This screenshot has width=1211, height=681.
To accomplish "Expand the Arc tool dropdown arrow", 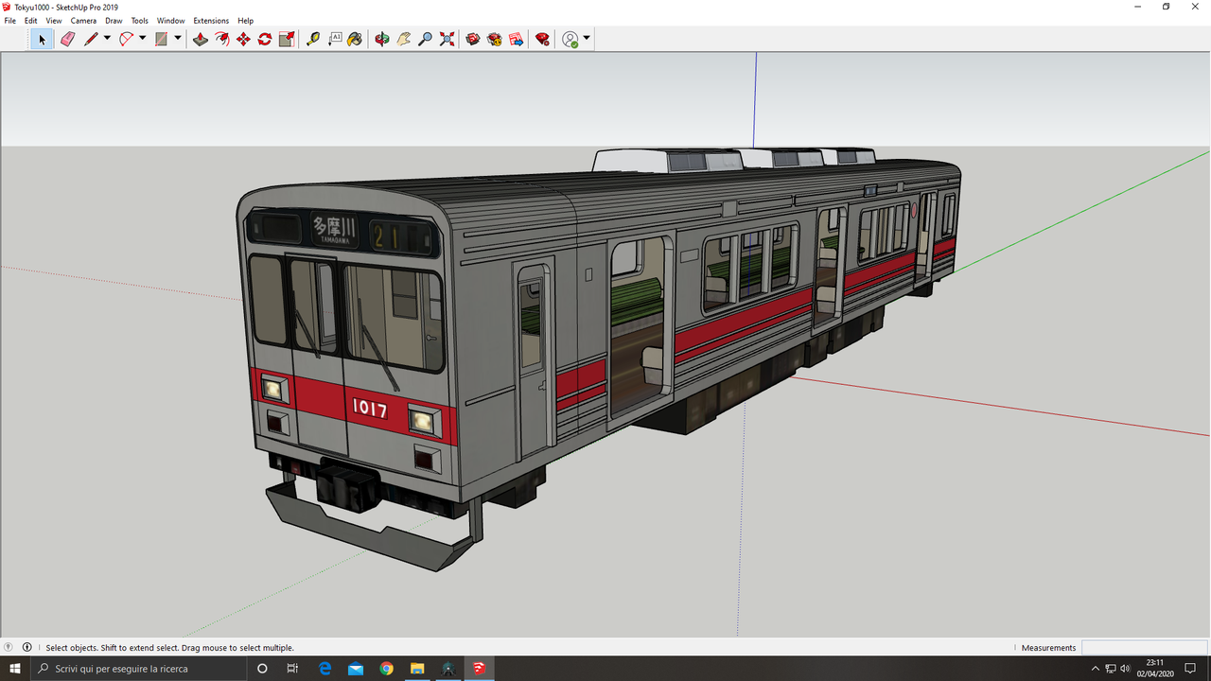I will click(142, 39).
